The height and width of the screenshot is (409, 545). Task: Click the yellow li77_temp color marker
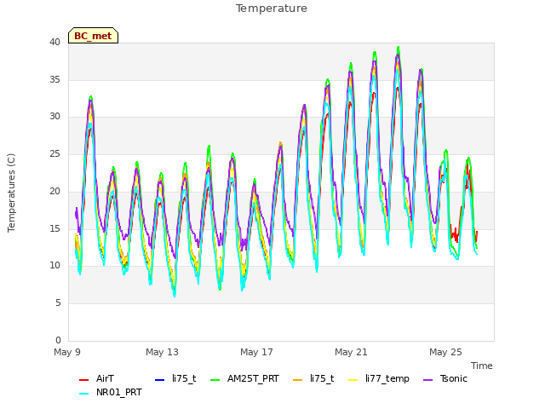353,380
